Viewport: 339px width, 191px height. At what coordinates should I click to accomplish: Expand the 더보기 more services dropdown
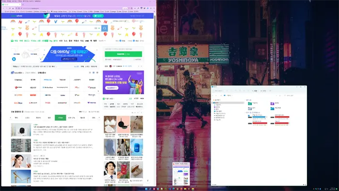point(102,41)
